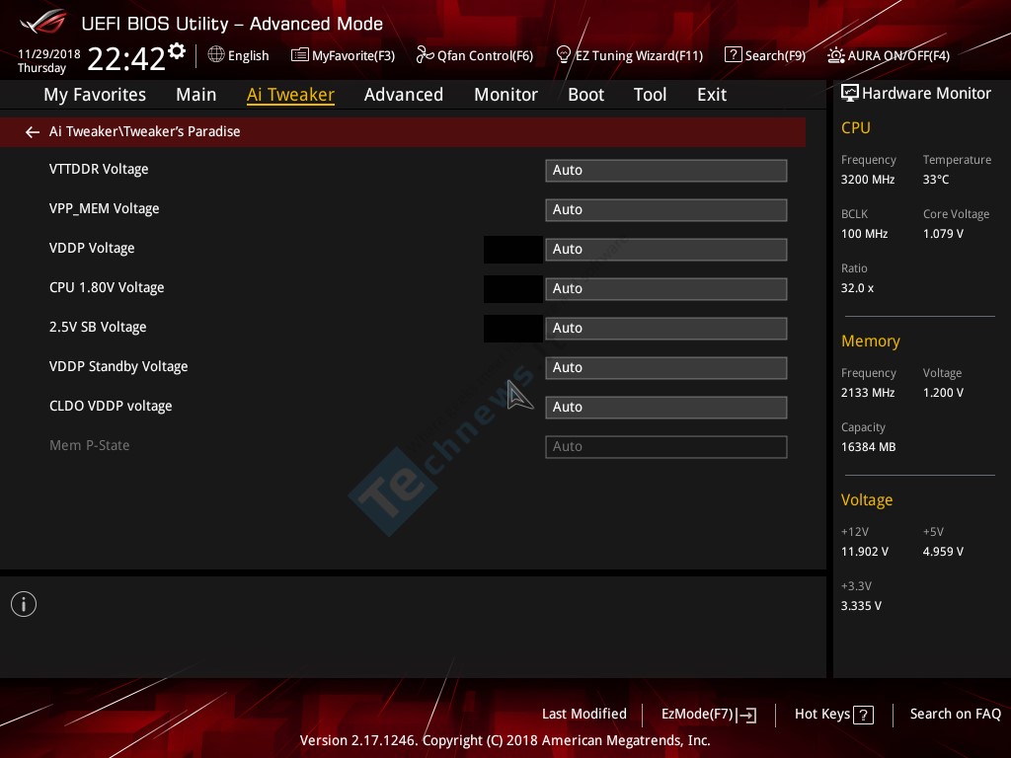The image size is (1011, 758).
Task: Click the memory frequency 2133 MHz value
Action: click(x=867, y=393)
